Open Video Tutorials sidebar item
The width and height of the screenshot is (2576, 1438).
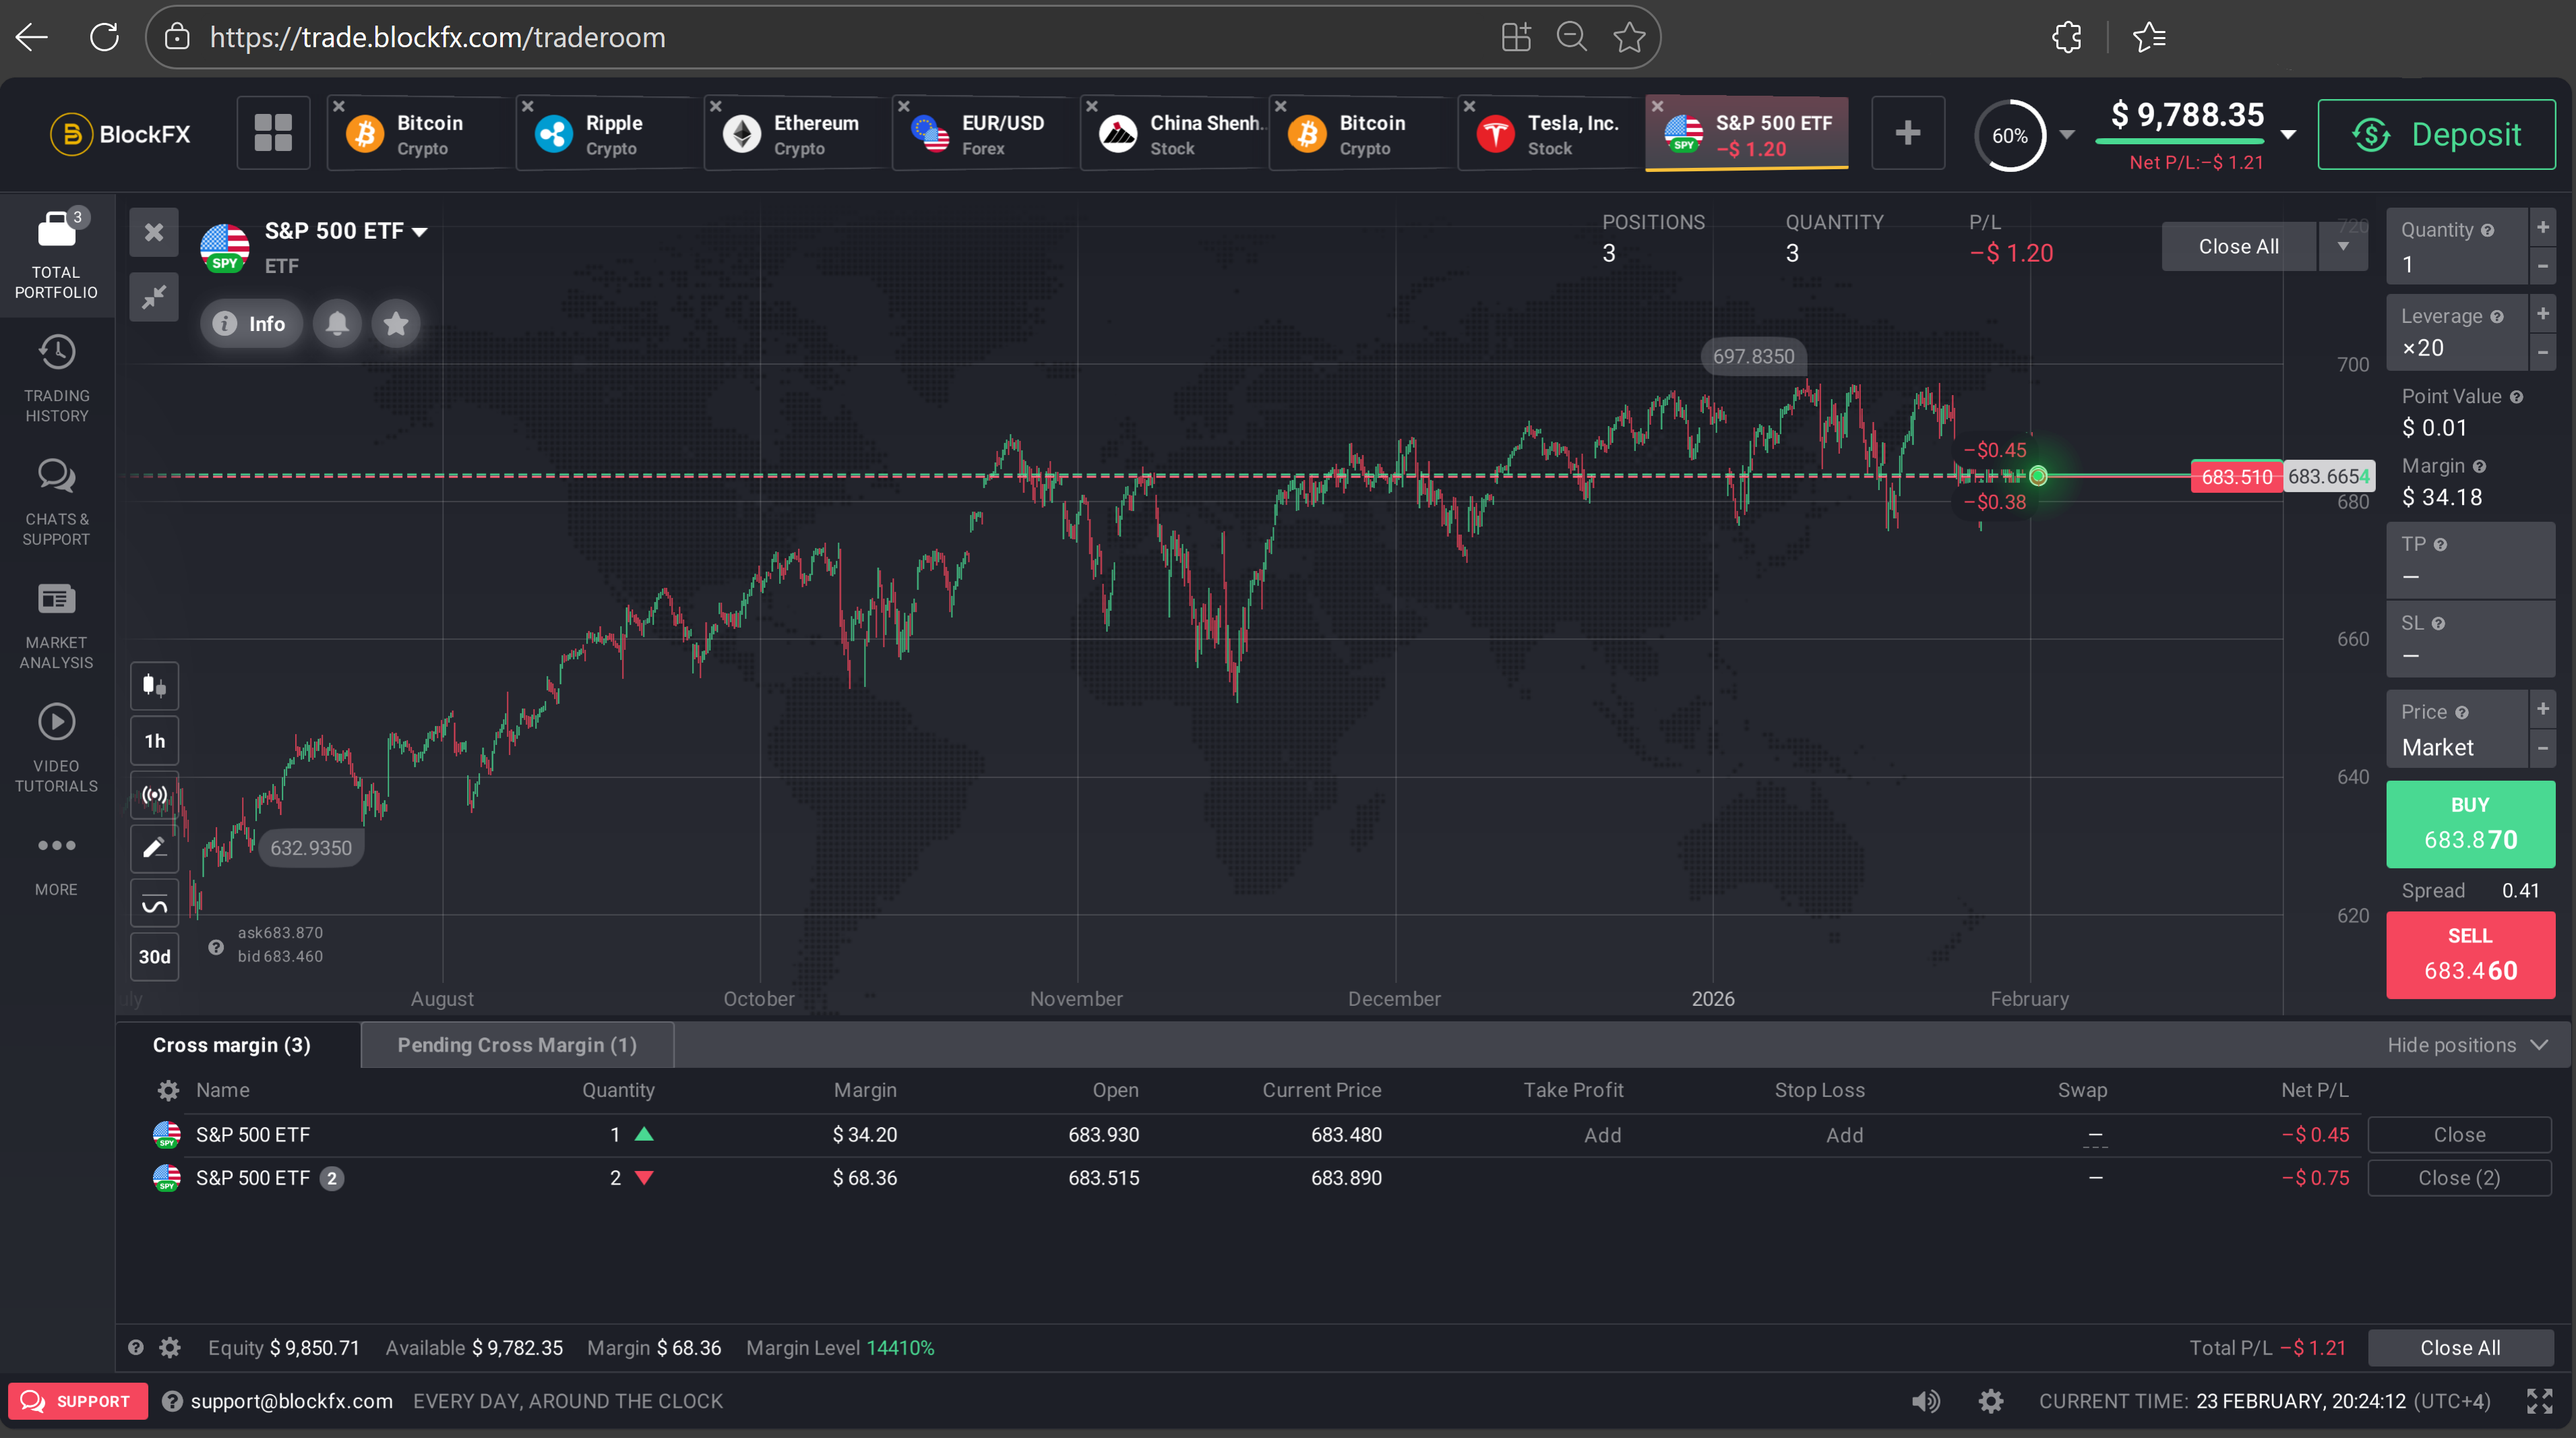tap(56, 747)
